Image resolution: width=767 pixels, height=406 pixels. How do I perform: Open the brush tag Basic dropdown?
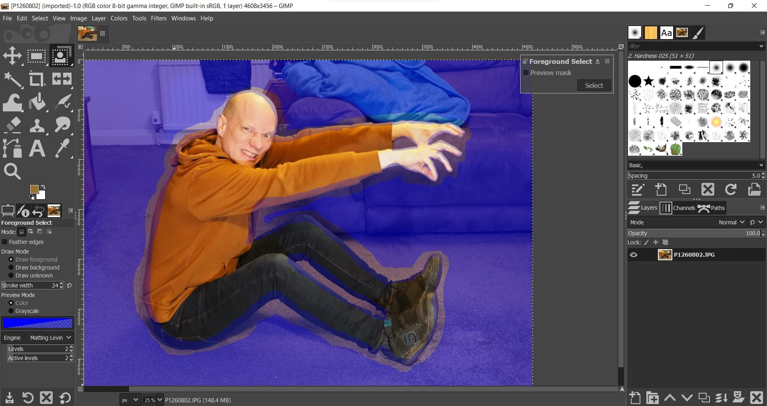(696, 165)
